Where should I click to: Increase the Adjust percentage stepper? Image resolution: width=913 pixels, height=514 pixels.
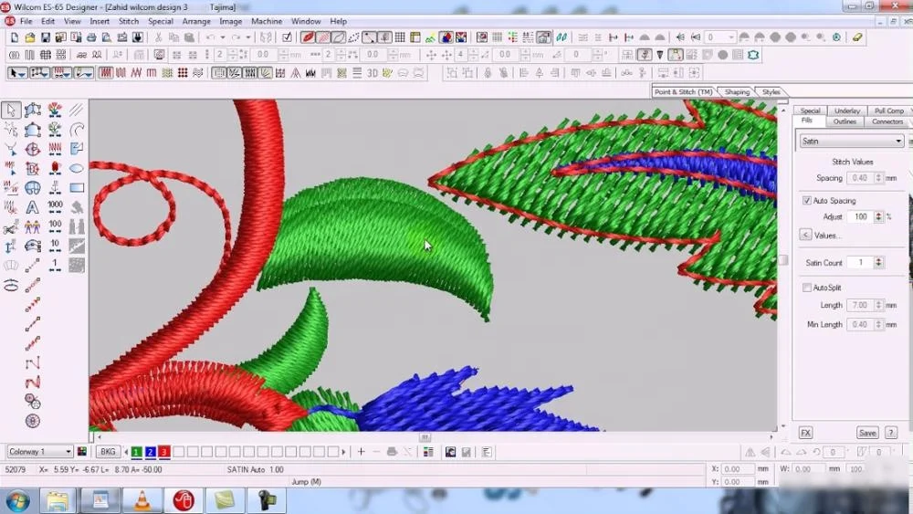click(878, 214)
